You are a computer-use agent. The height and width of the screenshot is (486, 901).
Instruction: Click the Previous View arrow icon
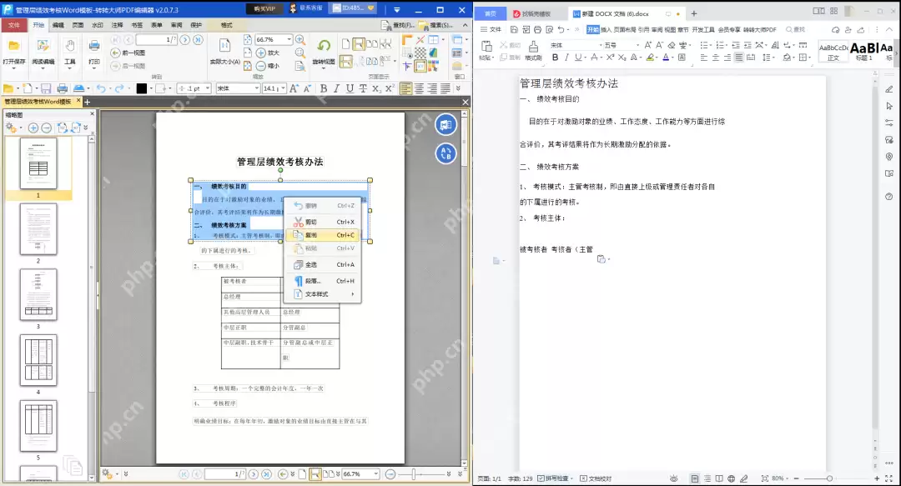[x=115, y=53]
